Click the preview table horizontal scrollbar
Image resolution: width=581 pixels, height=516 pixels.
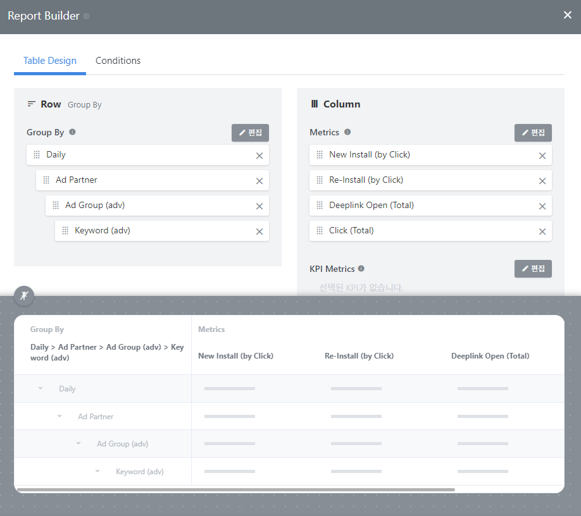pos(236,489)
